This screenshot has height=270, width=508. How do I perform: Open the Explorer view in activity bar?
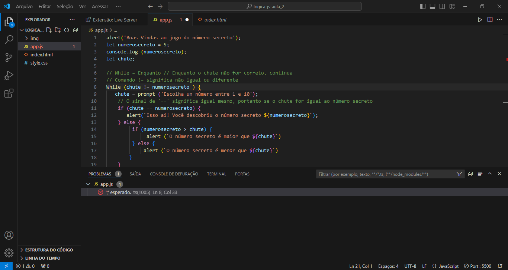click(x=9, y=22)
